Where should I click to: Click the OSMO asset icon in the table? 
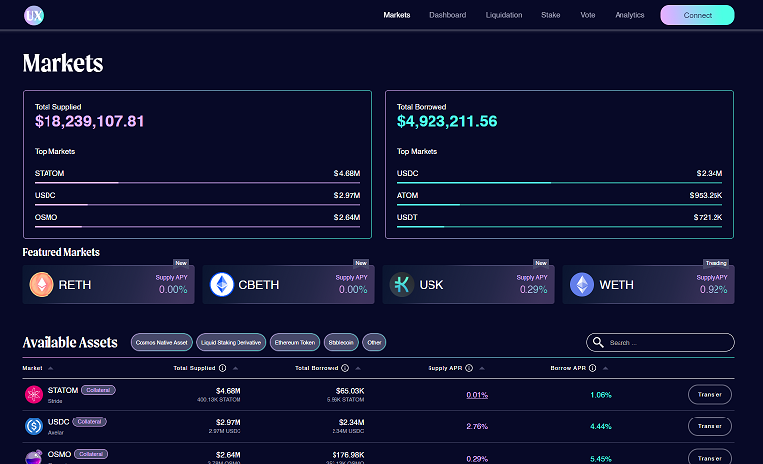click(34, 457)
